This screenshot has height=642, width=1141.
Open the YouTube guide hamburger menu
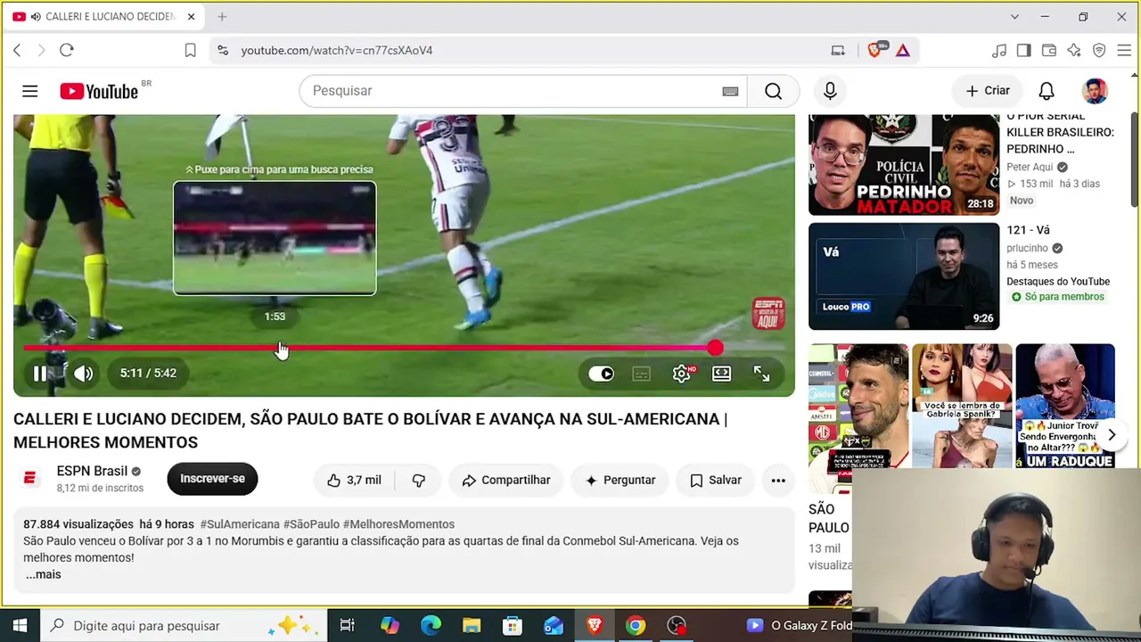point(29,91)
